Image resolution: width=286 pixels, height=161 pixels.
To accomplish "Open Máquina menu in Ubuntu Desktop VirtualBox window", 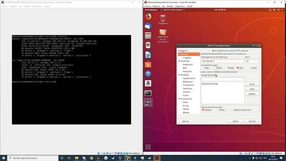I will pos(156,6).
